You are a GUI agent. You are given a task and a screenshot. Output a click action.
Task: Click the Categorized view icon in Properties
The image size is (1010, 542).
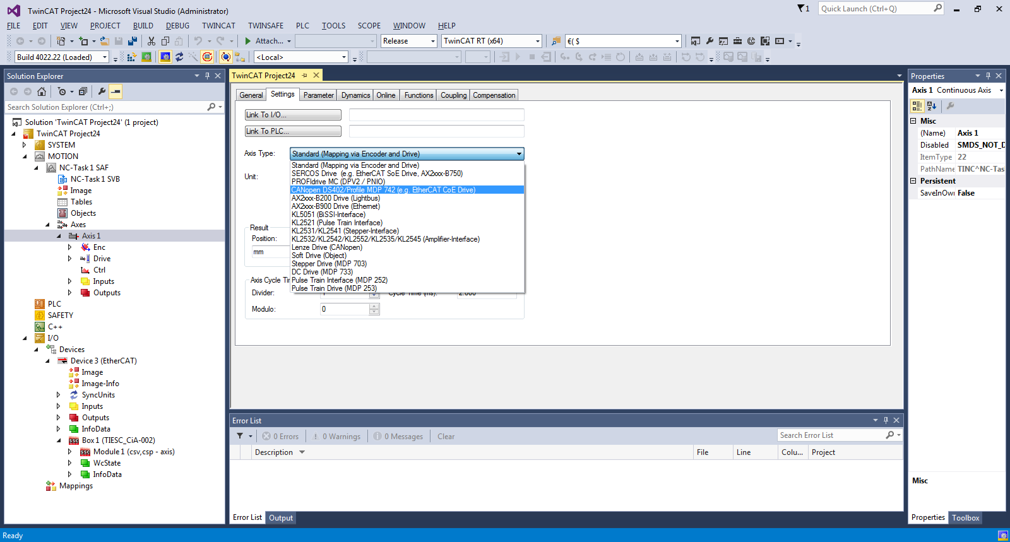tap(918, 106)
